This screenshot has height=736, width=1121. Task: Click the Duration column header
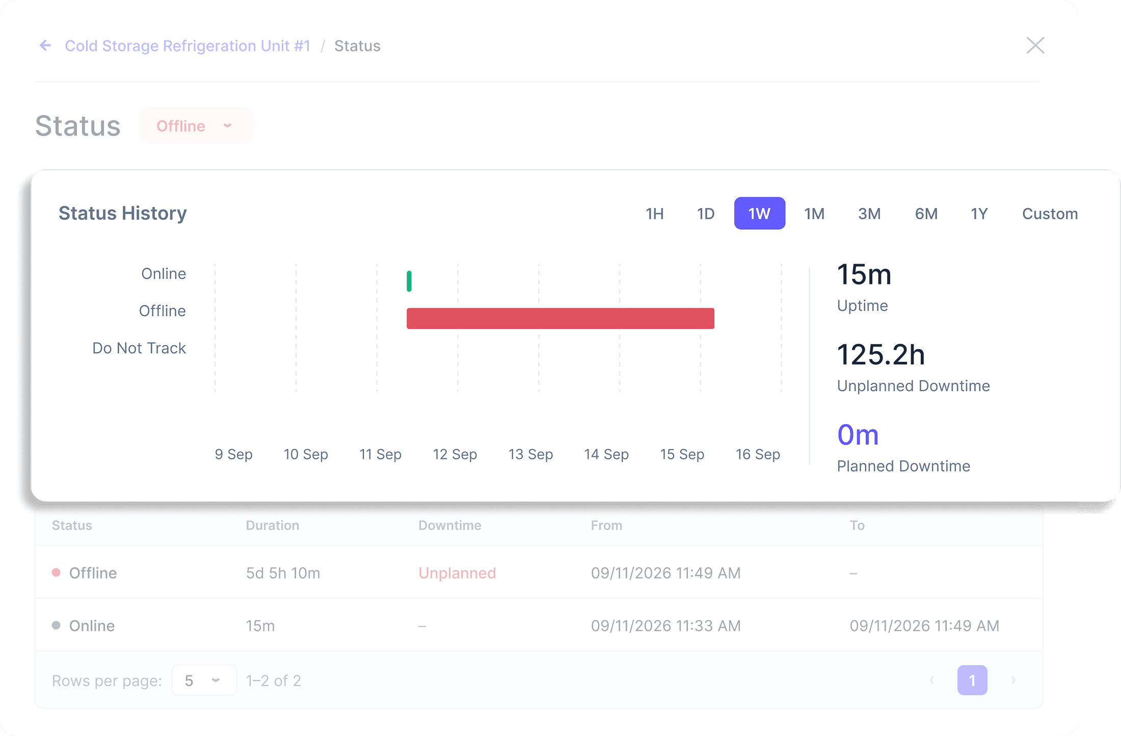tap(272, 525)
